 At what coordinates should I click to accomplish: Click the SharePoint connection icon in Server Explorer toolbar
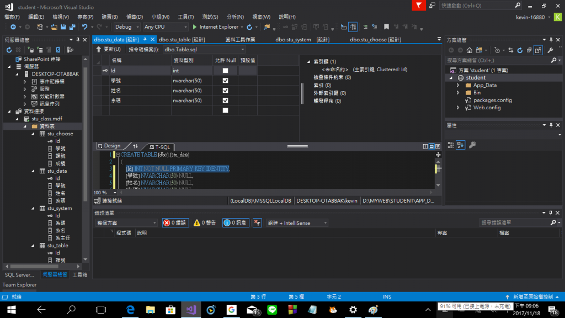coord(57,50)
